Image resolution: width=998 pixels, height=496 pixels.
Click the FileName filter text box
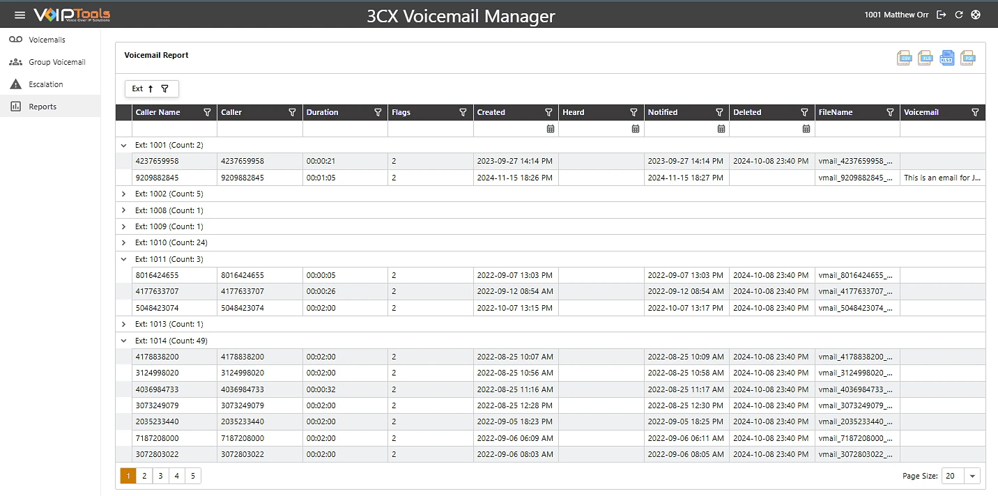coord(857,129)
